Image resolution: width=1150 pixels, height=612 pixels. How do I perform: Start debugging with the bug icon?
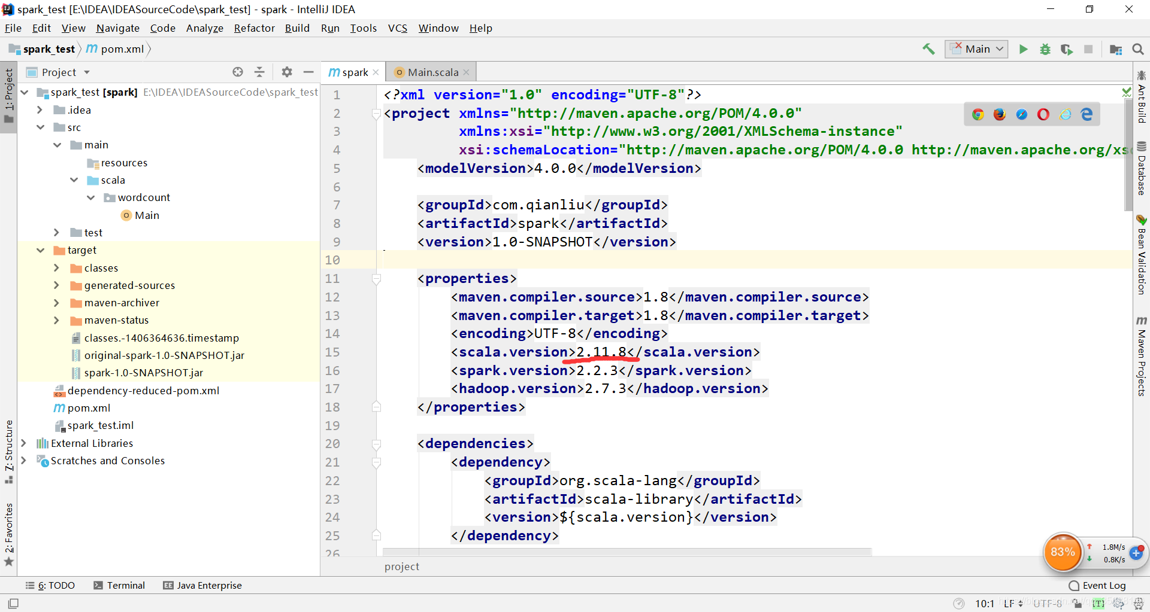(1045, 49)
